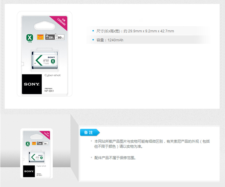
Task: Select the NP-BX1 model label on large package
Action: (x=49, y=91)
